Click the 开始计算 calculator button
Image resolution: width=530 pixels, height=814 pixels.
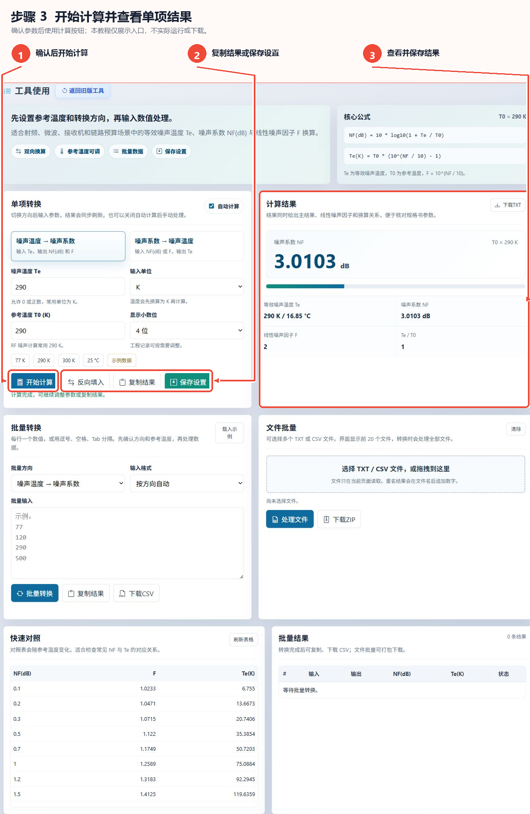pyautogui.click(x=35, y=382)
